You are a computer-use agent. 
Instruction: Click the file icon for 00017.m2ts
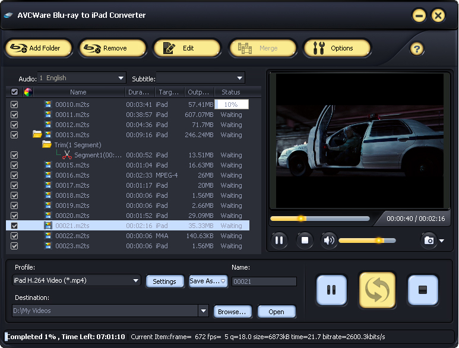[48, 185]
